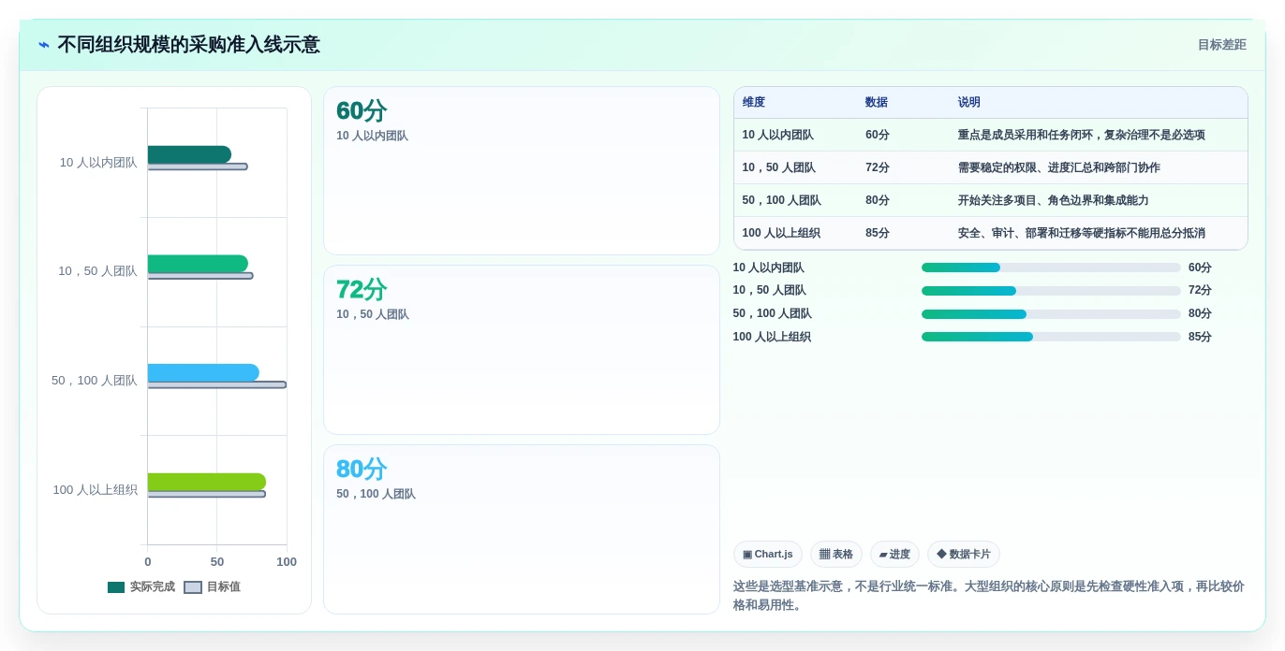Viewport: 1285px width, 651px height.
Task: Click the footnote starting 这些是选型基准示意
Action: [989, 596]
